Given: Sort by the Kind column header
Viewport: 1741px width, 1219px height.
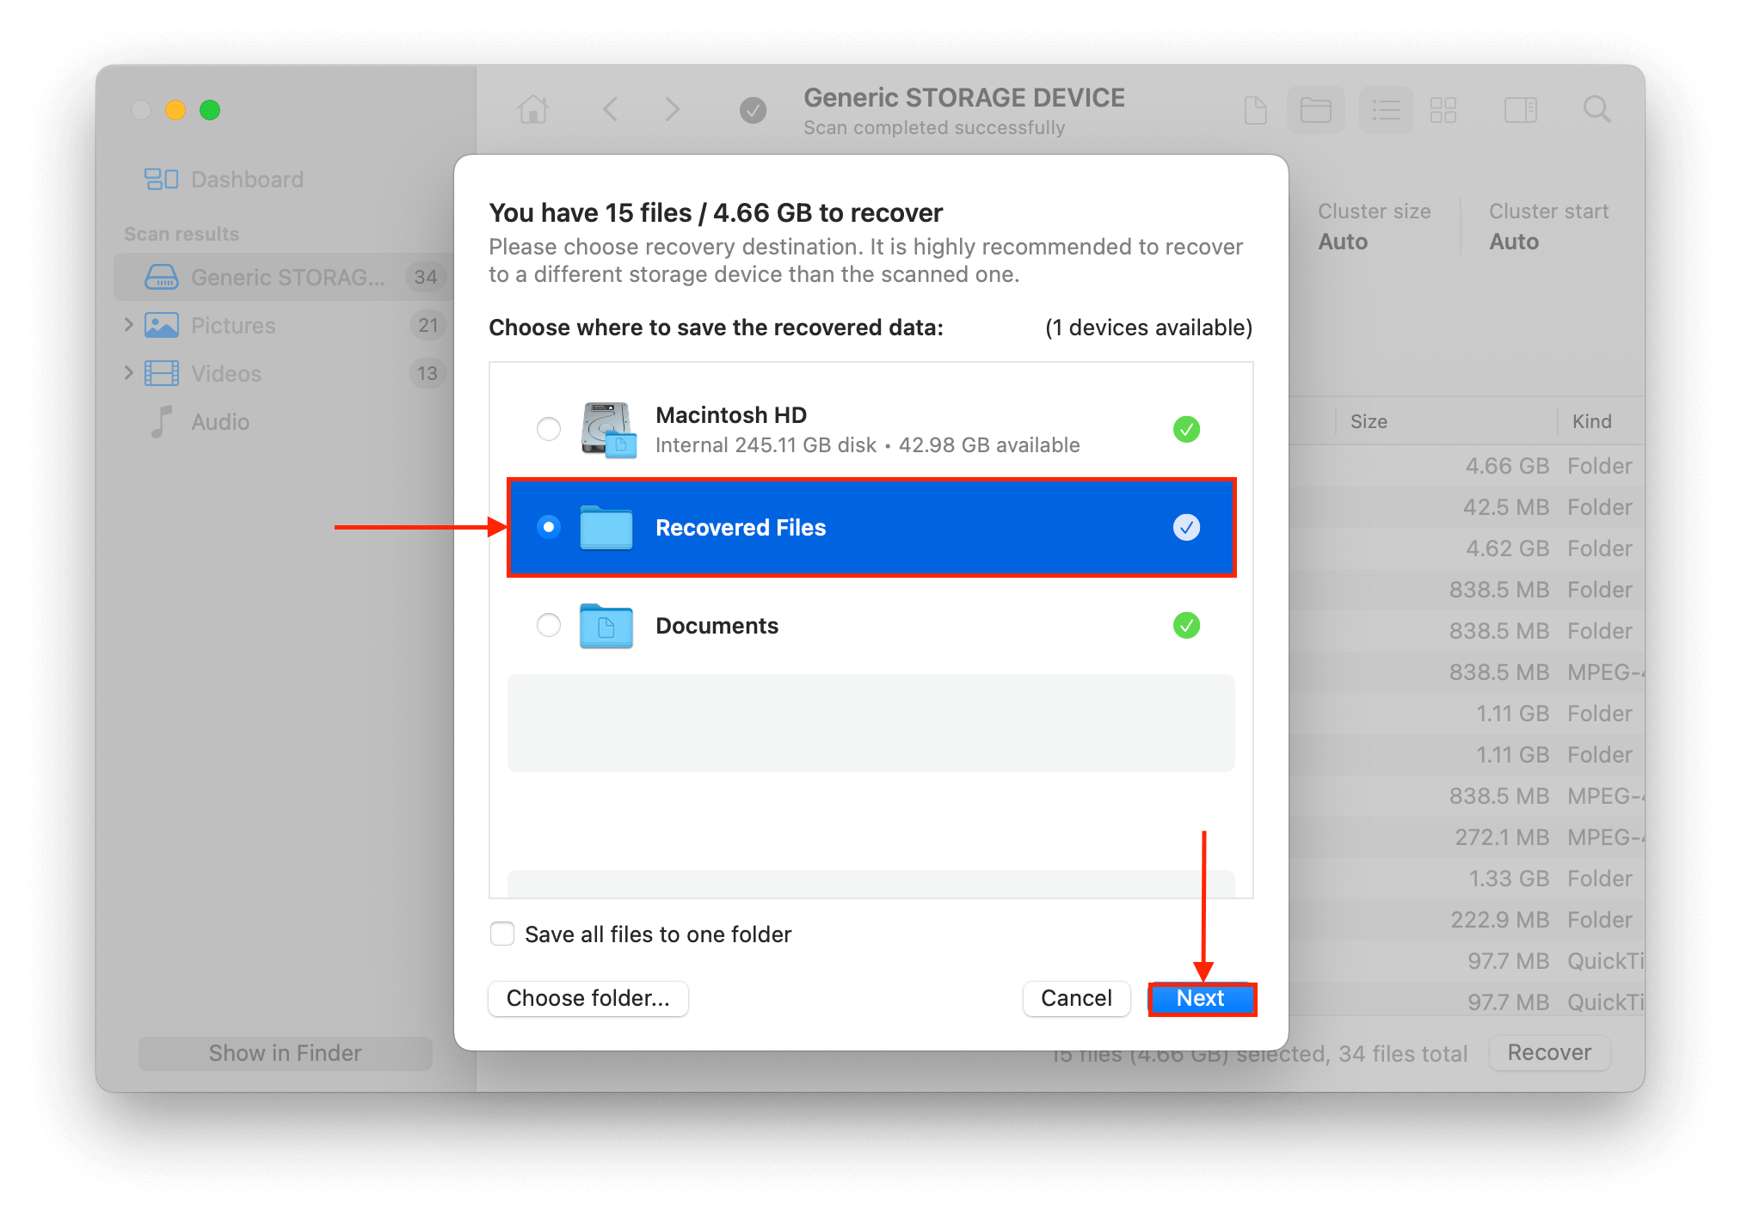Looking at the screenshot, I should click(1591, 421).
